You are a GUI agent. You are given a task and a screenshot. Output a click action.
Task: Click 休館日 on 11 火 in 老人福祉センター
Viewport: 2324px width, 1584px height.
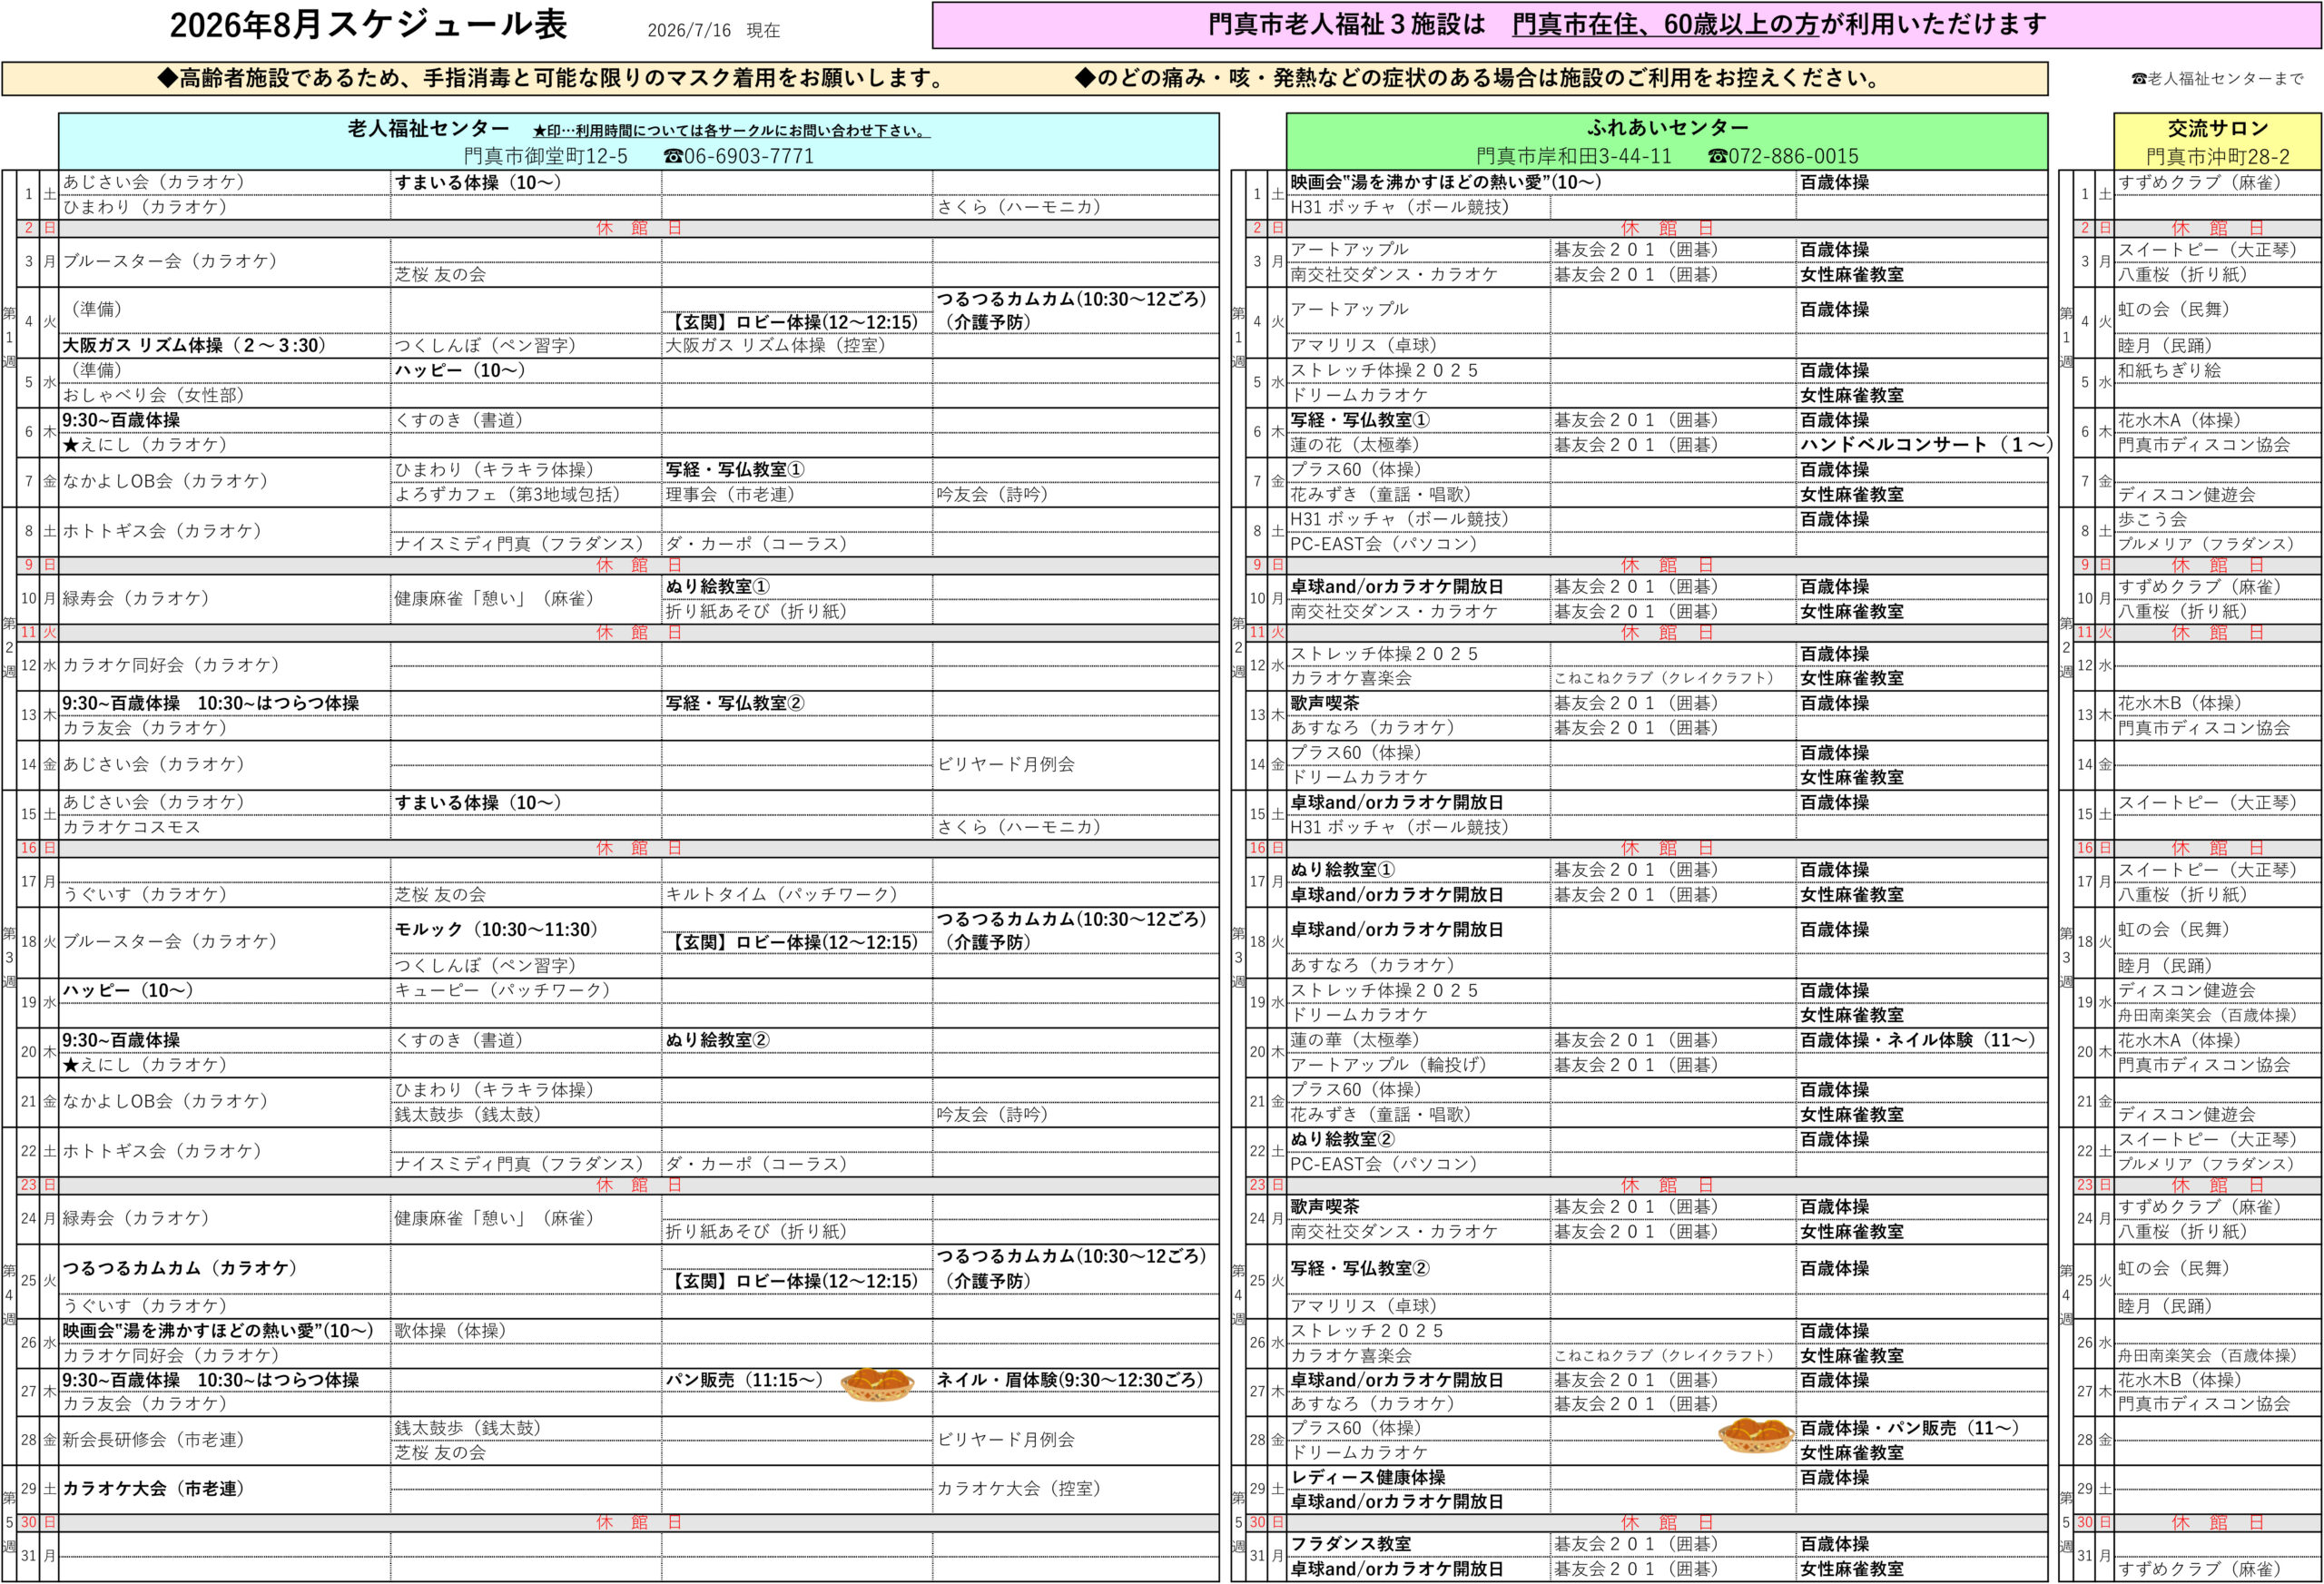point(639,633)
